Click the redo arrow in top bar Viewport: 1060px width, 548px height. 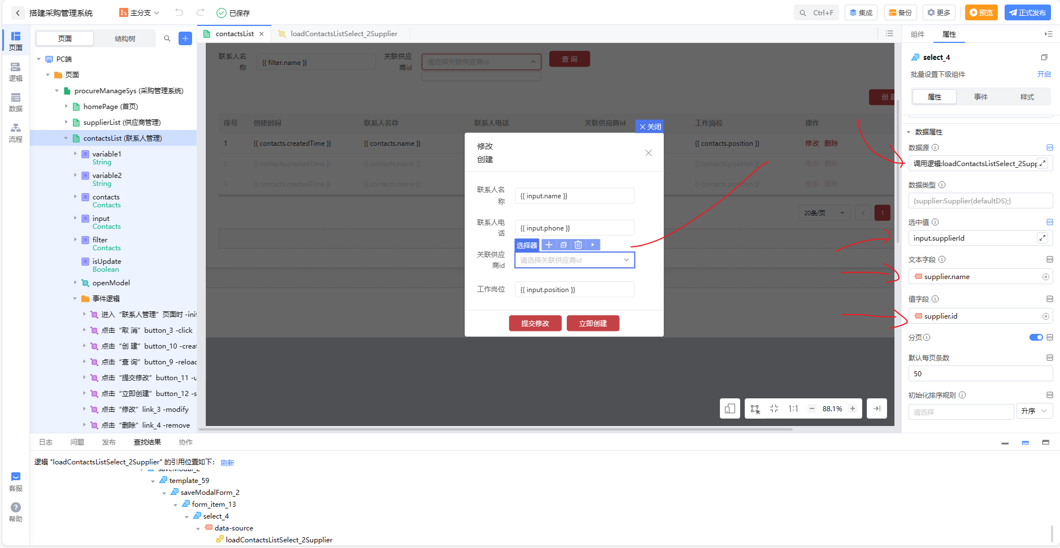(x=201, y=12)
